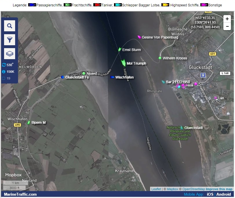This screenshot has width=235, height=198.
Task: Click the Sar 211221950 vessel marker
Action: pos(163,82)
